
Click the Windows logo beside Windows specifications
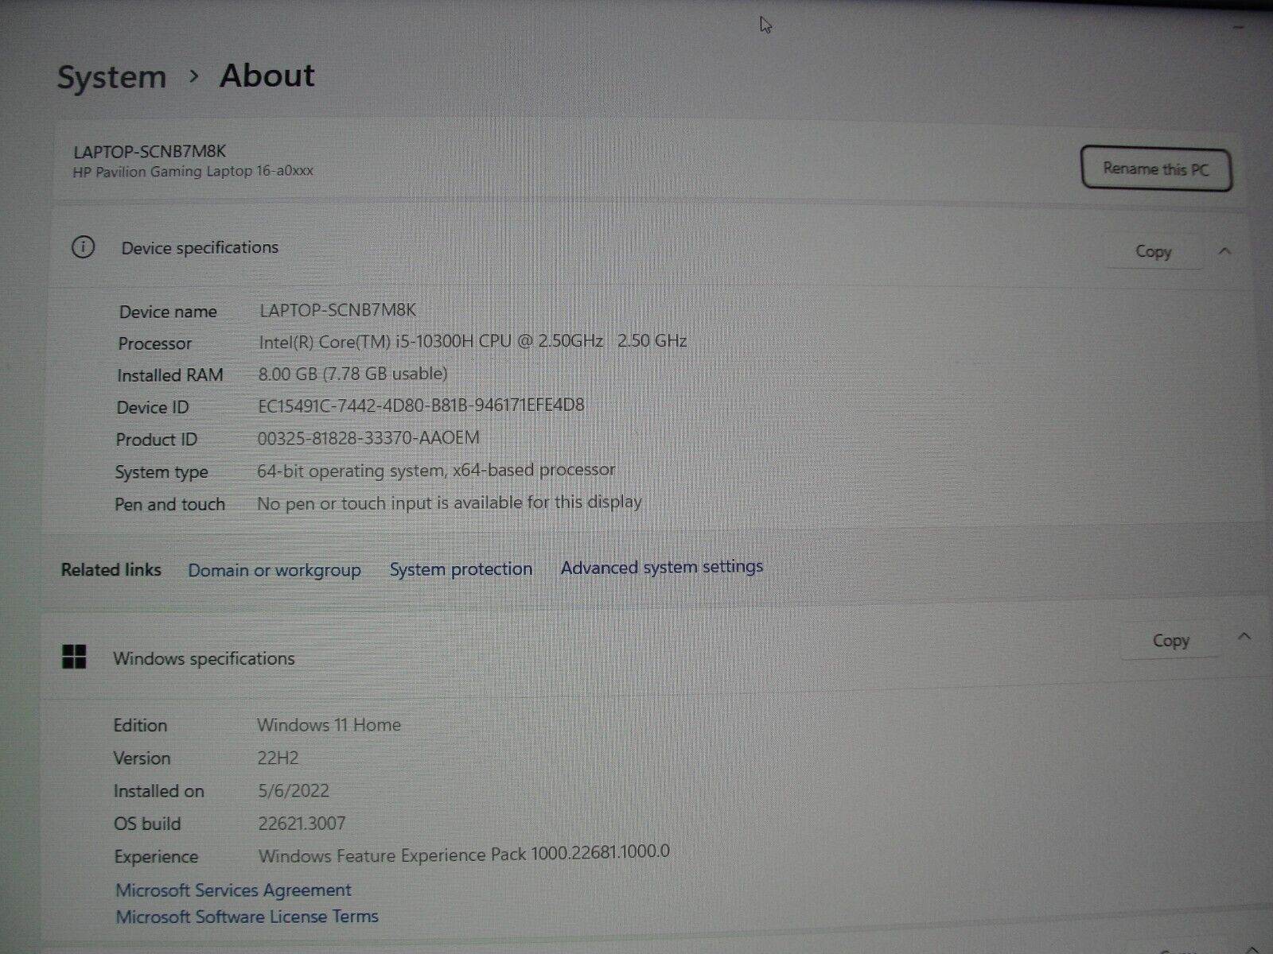click(74, 657)
